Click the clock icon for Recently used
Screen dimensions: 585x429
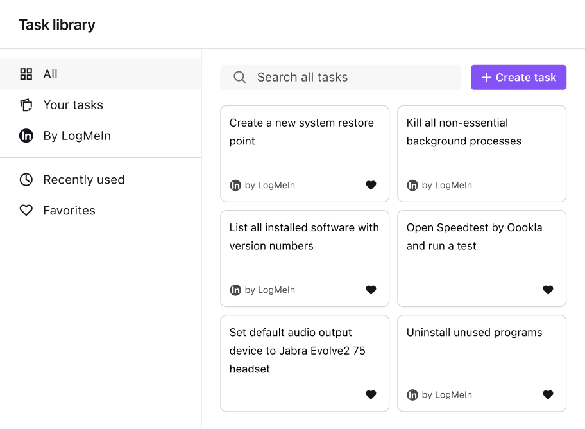(x=26, y=180)
